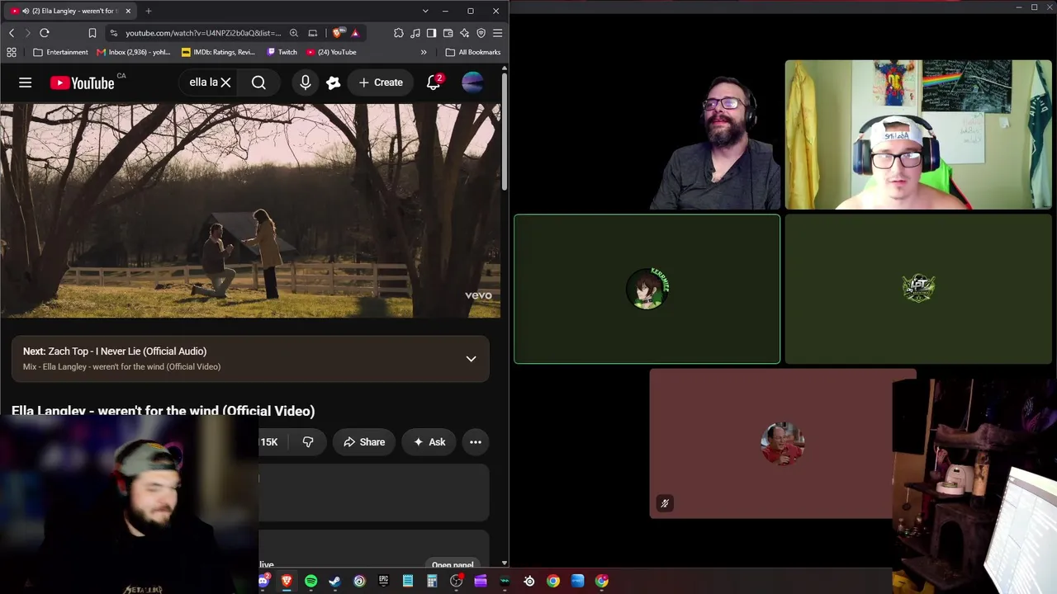This screenshot has height=594, width=1057.
Task: Click the YouTube URL address field
Action: pos(203,33)
